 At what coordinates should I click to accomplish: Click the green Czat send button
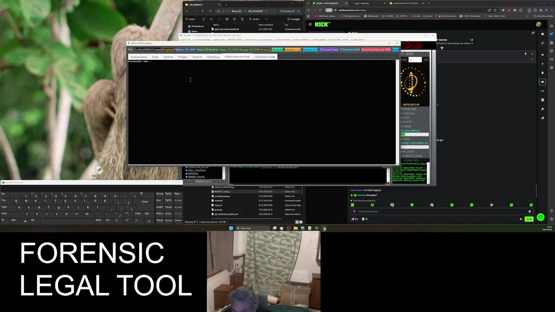pyautogui.click(x=529, y=219)
